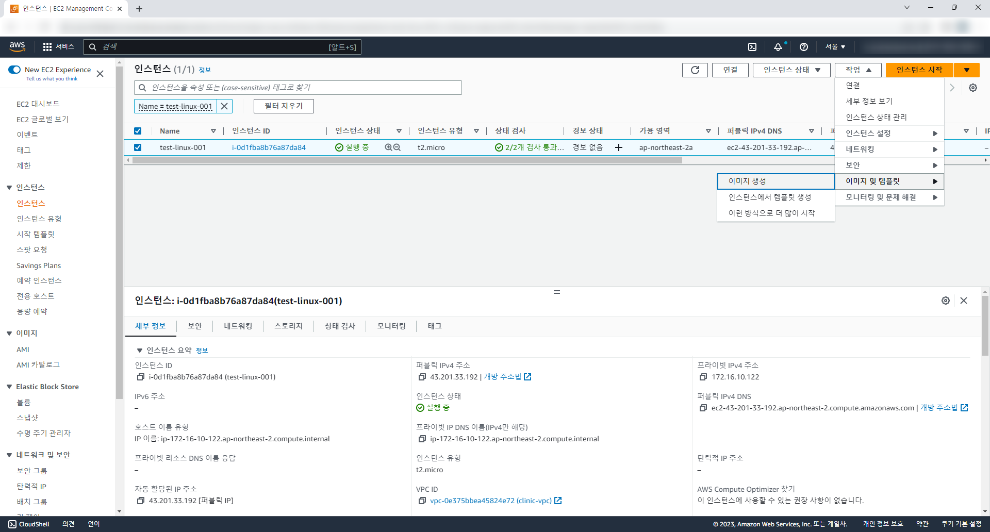990x532 pixels.
Task: Click the panel resize handle
Action: click(x=557, y=292)
